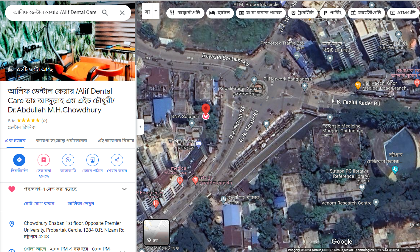Click the medical centre hospital H marker

(180, 180)
